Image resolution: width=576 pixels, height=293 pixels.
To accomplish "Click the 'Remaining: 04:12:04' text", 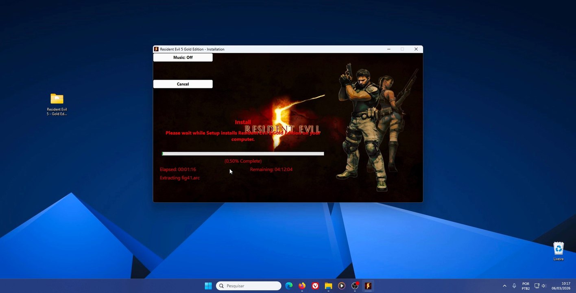I will (271, 169).
